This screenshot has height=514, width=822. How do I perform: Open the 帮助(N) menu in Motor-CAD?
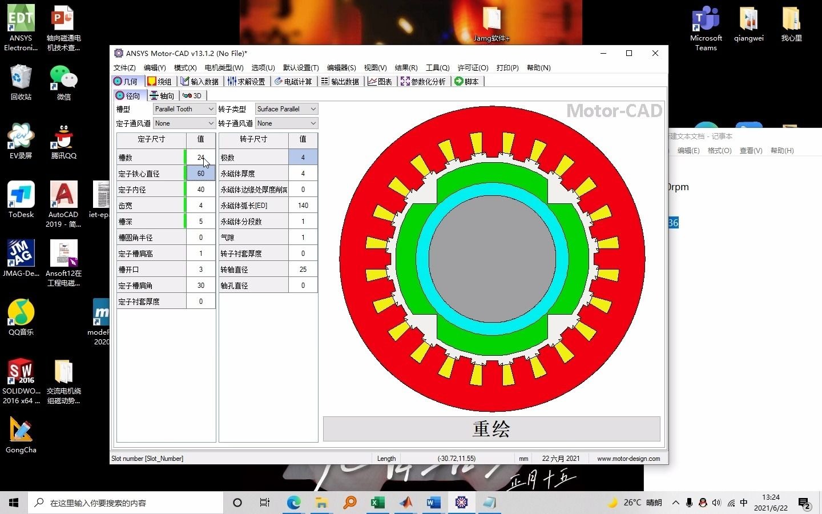[x=538, y=68]
